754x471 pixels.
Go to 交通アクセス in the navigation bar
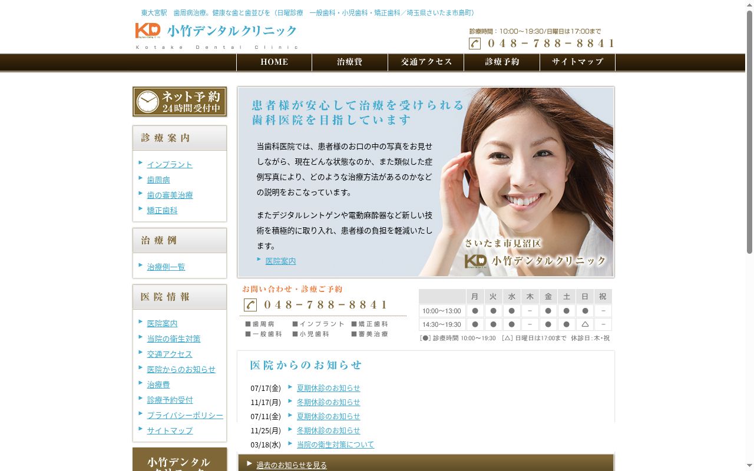[426, 62]
